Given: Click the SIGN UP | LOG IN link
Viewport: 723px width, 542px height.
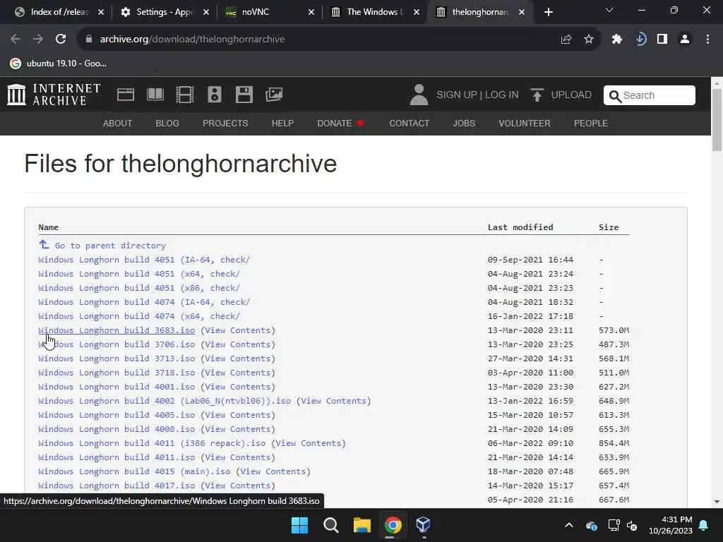Looking at the screenshot, I should click(477, 95).
